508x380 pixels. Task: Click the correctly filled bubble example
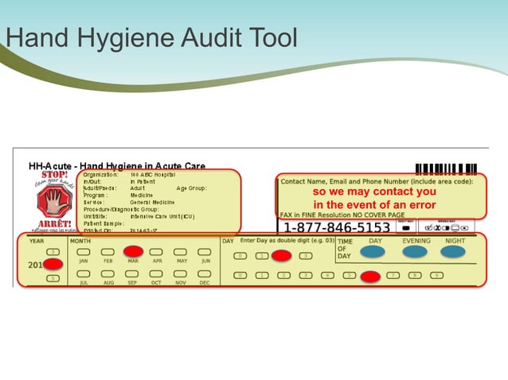coord(406,228)
